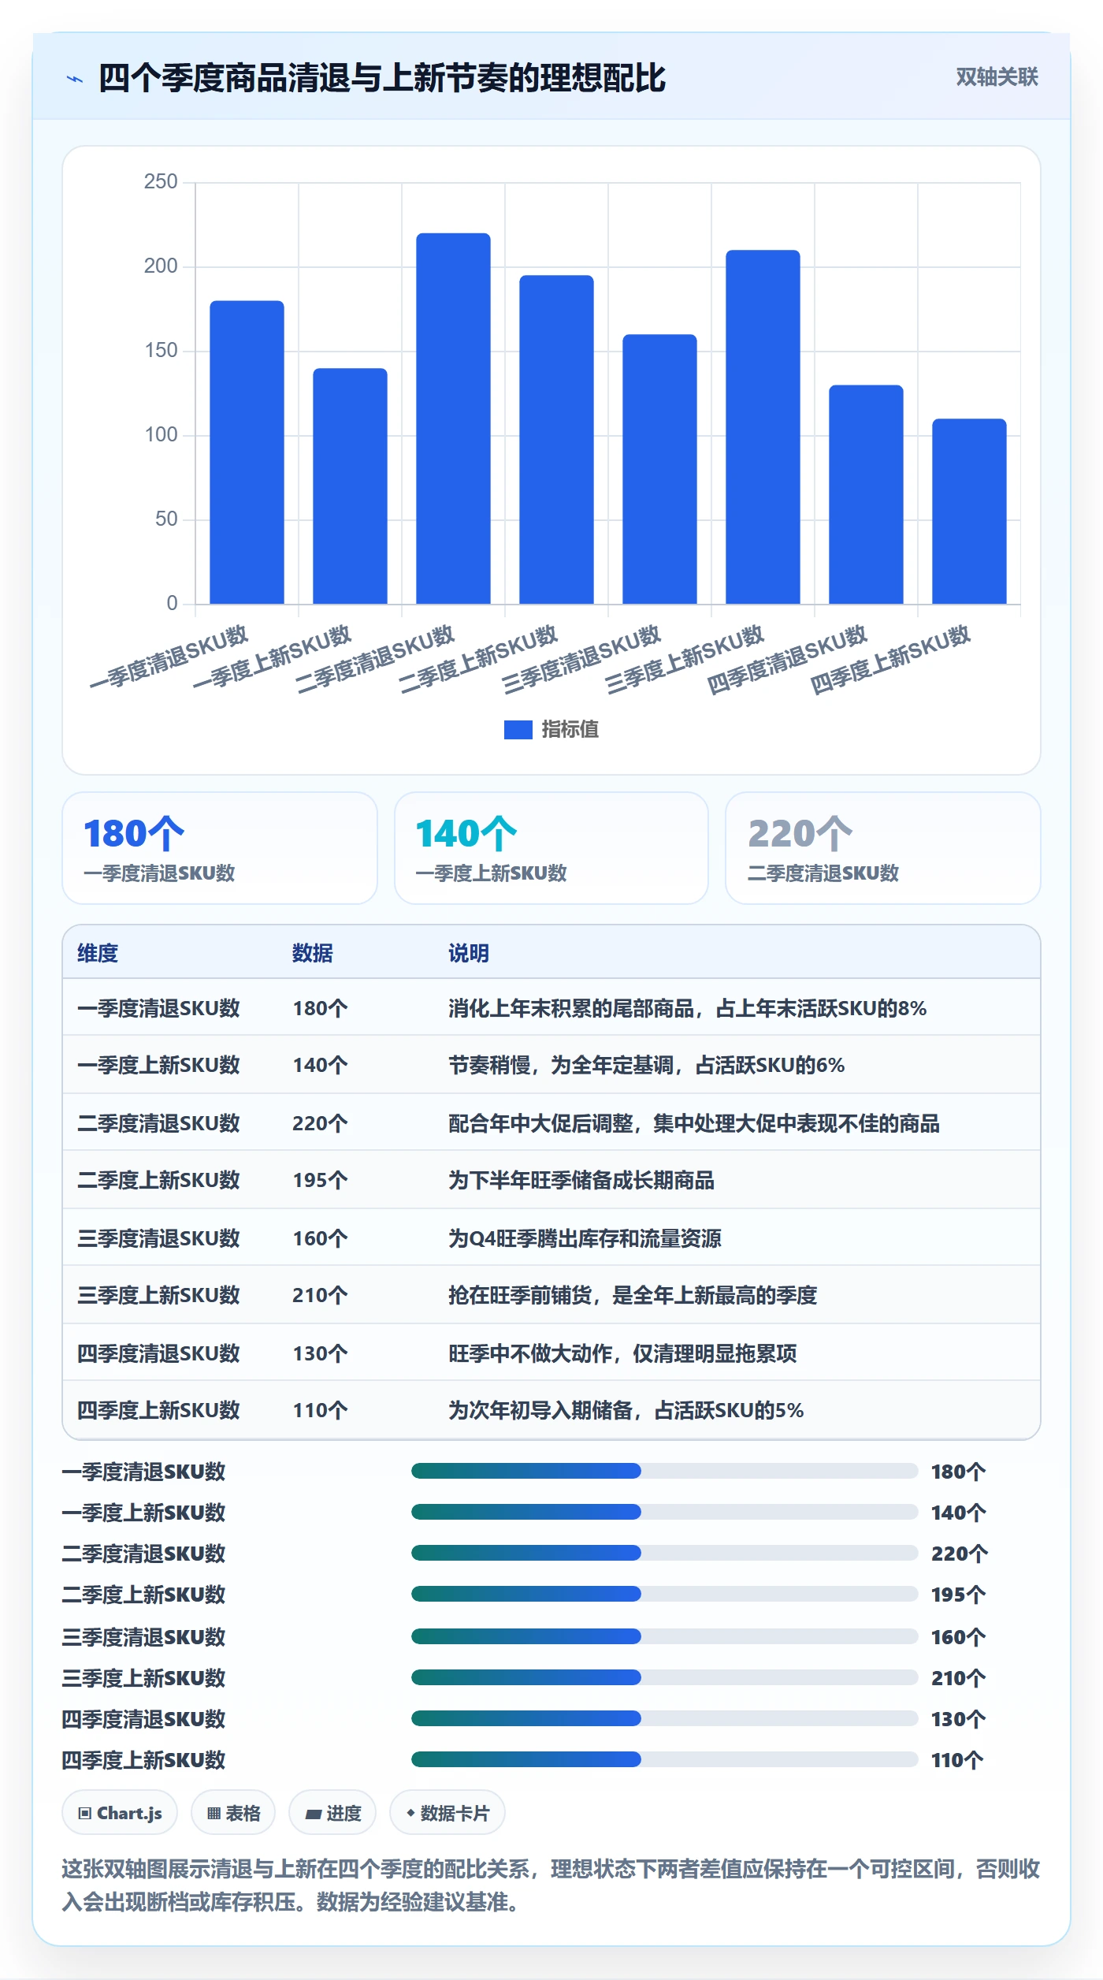
Task: Open the 220个 二季度清退SKU数 stat card
Action: (x=883, y=848)
